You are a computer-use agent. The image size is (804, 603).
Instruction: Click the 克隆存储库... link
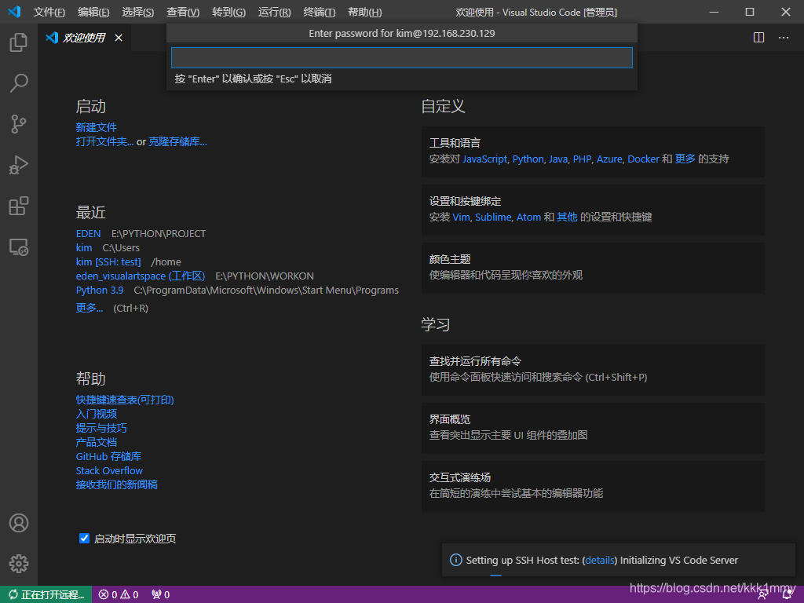pyautogui.click(x=178, y=141)
